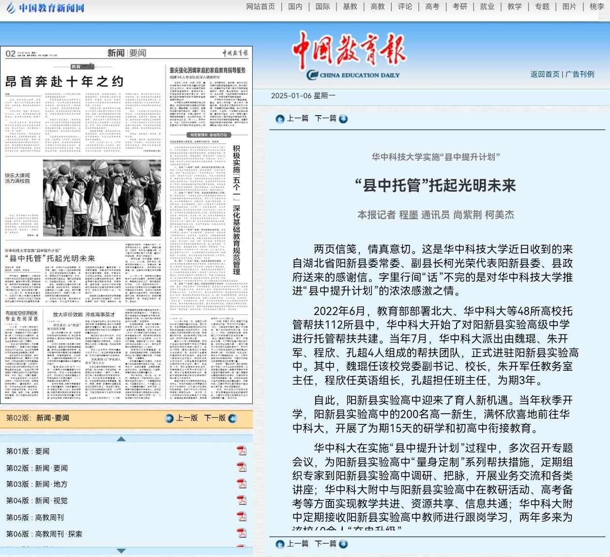Select 第05版：高教周刊 in page list
Viewport: 610px width, 557px height.
pyautogui.click(x=35, y=517)
